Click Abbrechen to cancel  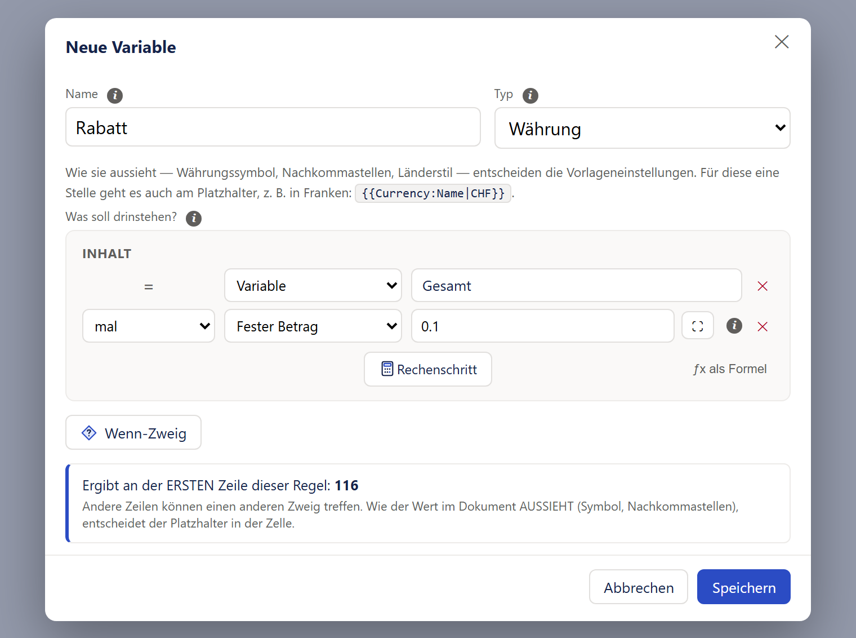pos(639,587)
